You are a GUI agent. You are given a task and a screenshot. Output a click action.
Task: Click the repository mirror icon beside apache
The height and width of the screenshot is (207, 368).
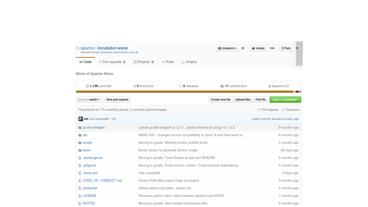(78, 48)
